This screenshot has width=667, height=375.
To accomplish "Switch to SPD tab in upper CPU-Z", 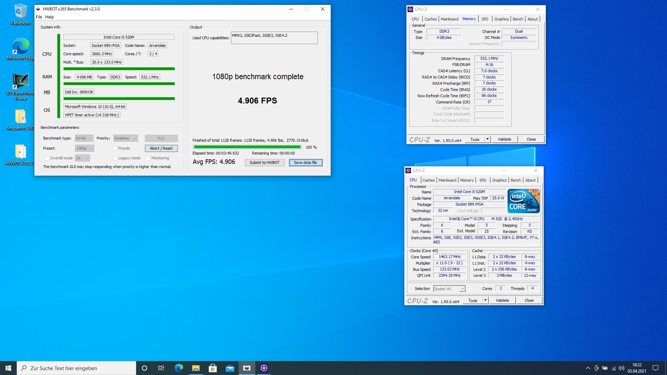I will coord(485,19).
